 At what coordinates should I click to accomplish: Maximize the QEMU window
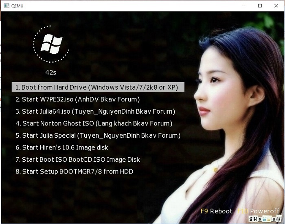coord(260,6)
